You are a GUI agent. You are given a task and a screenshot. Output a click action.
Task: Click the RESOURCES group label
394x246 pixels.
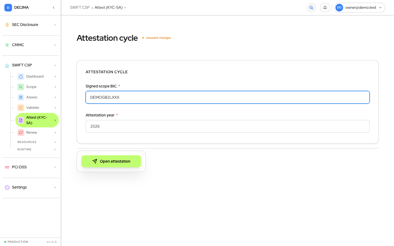point(27,142)
